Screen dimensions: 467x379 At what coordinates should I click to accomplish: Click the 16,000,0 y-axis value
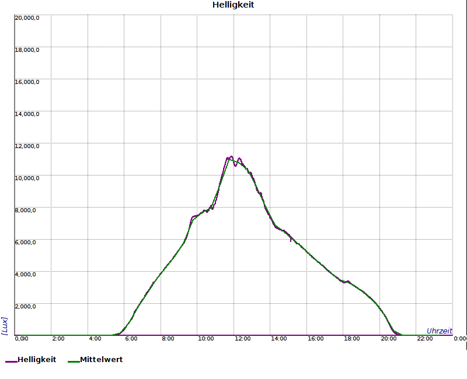(x=27, y=82)
